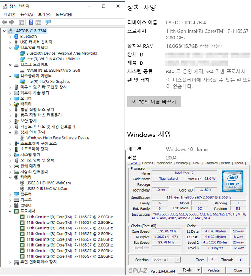Click the 펌웨어 chip icon

point(16,205)
